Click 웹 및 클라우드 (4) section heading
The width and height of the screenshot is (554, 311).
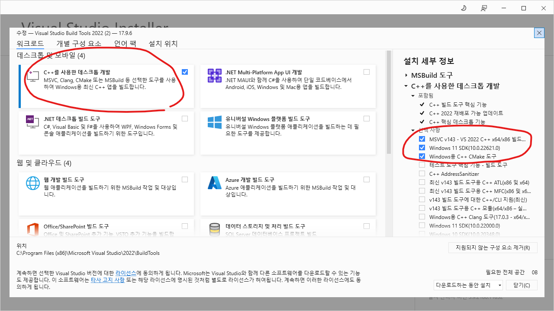tap(44, 163)
